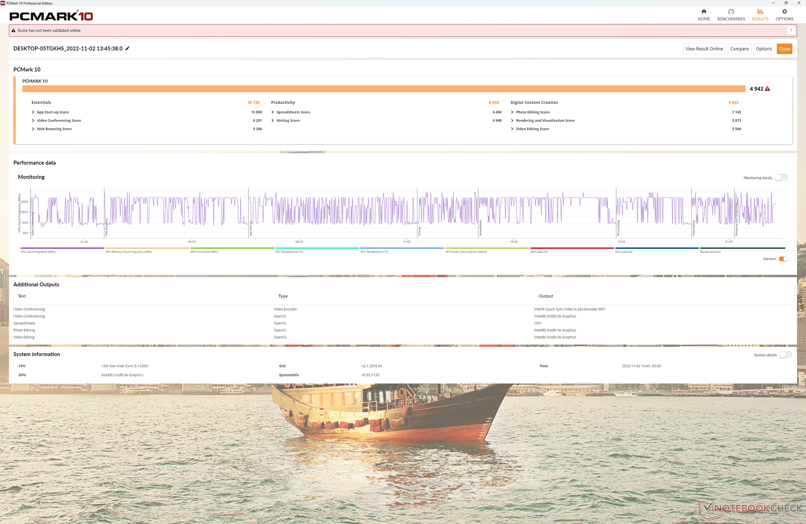Click the SystemInfo version v5.53.1130
Screen dimensions: 806x524
pyautogui.click(x=370, y=375)
